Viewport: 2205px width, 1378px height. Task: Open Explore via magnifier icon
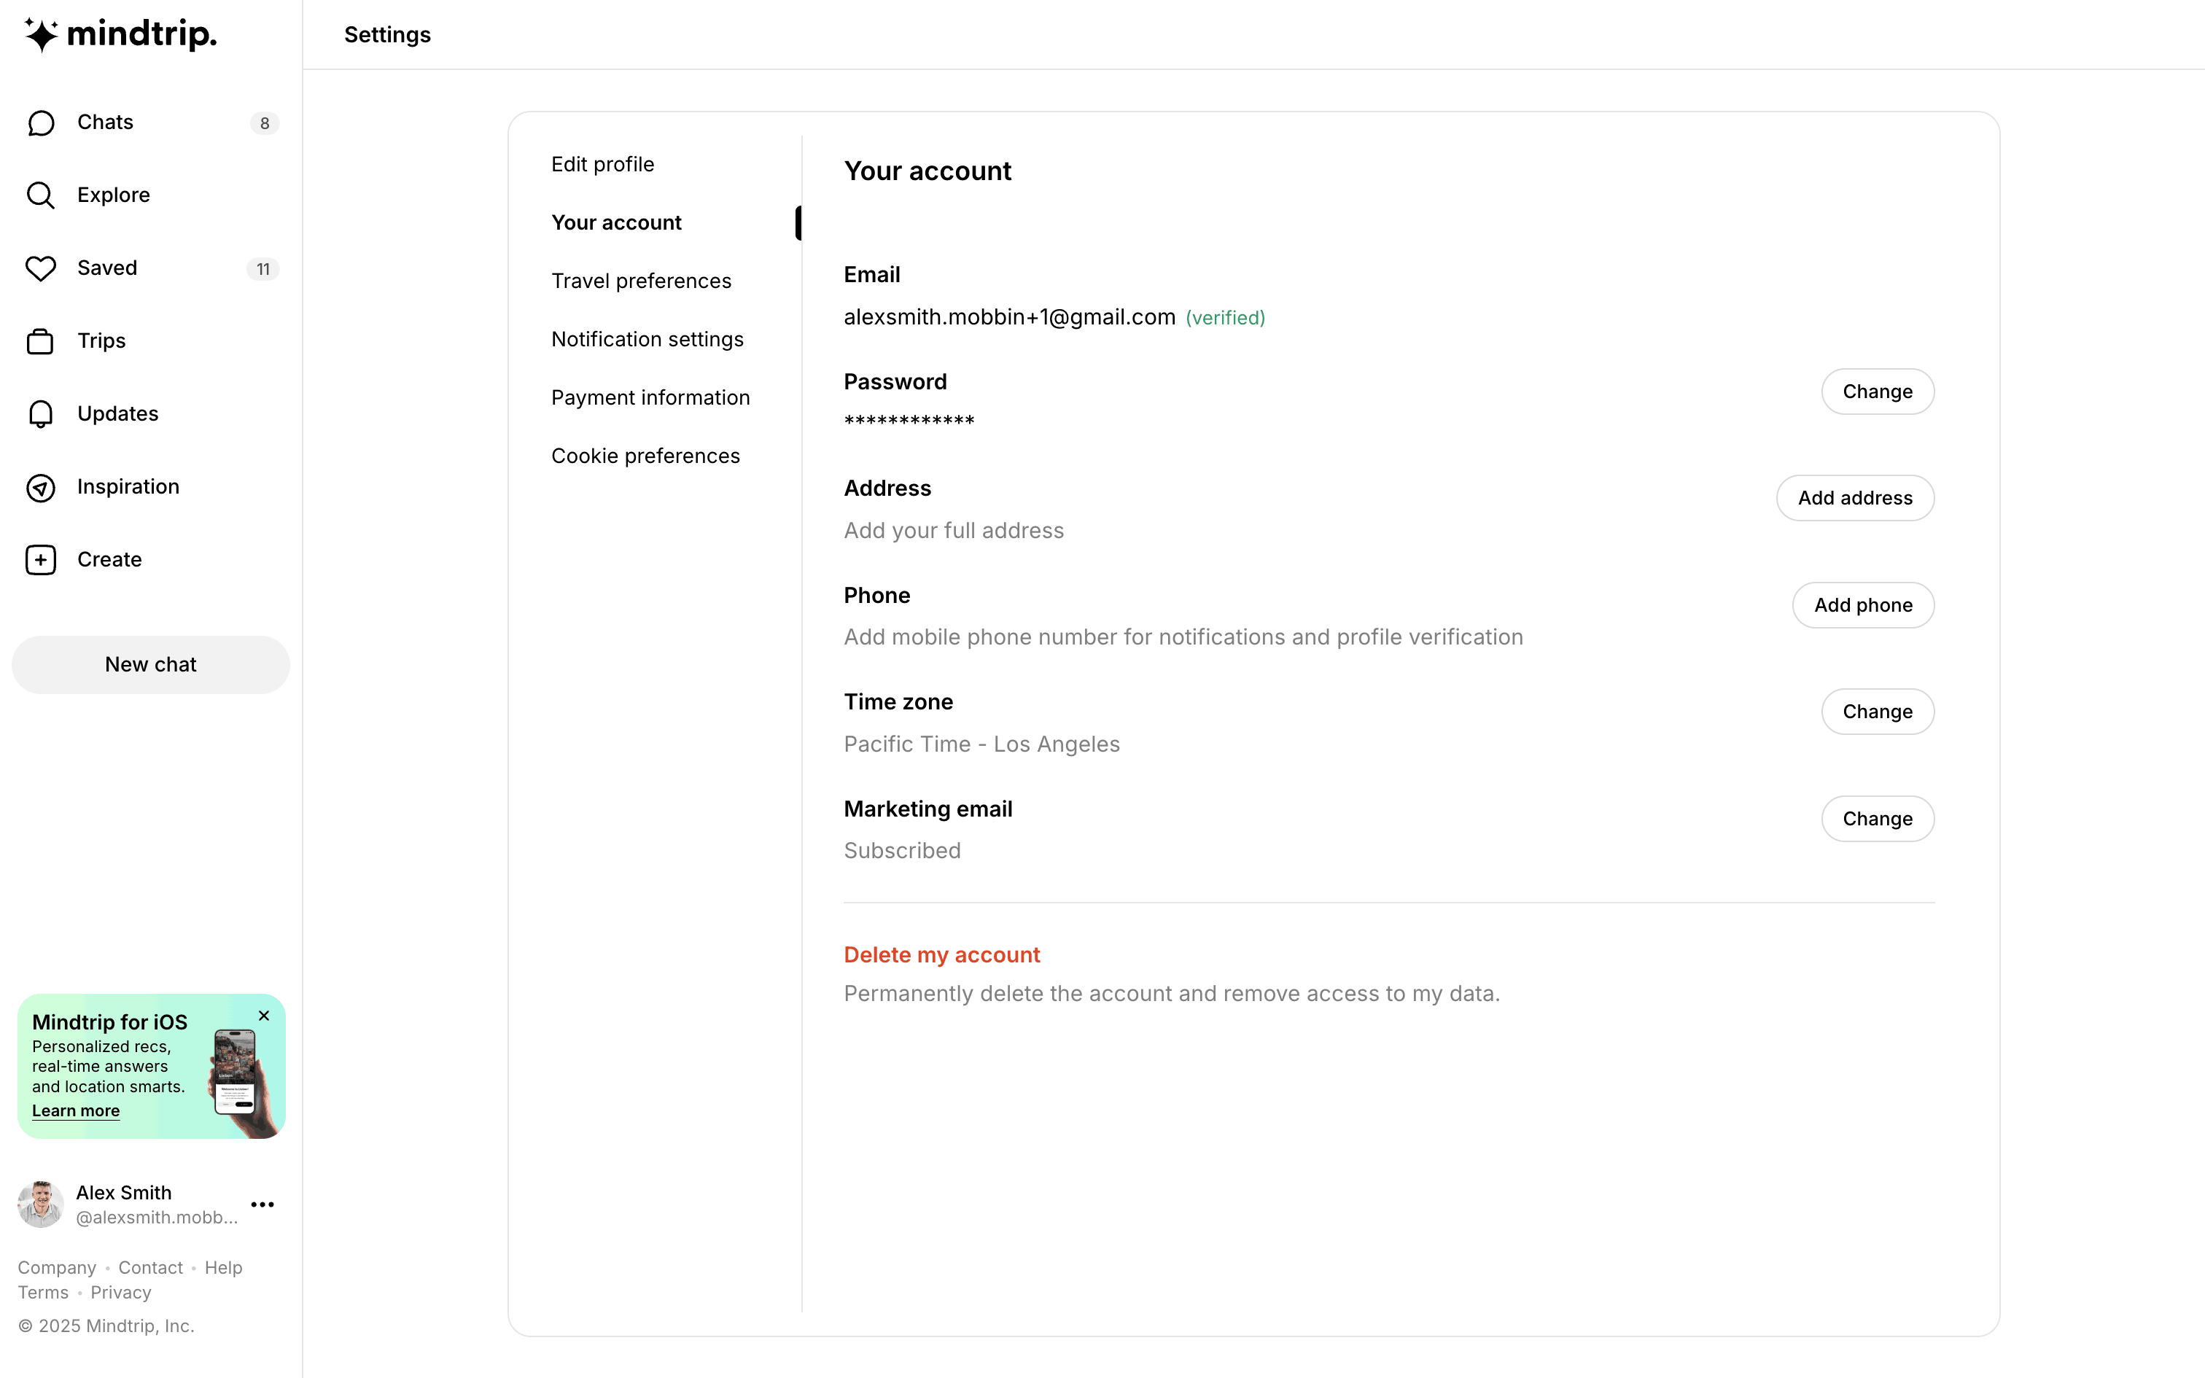[41, 195]
